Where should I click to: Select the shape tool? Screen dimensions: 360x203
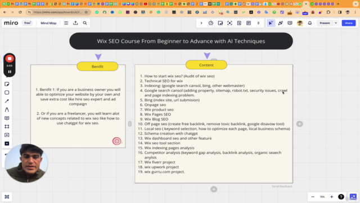tap(7, 92)
